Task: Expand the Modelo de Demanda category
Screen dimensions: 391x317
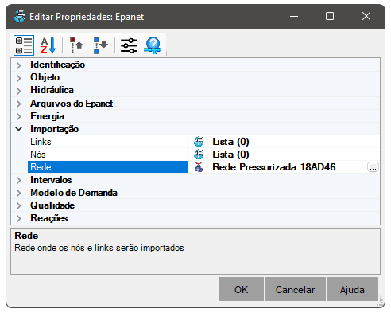Action: click(19, 193)
